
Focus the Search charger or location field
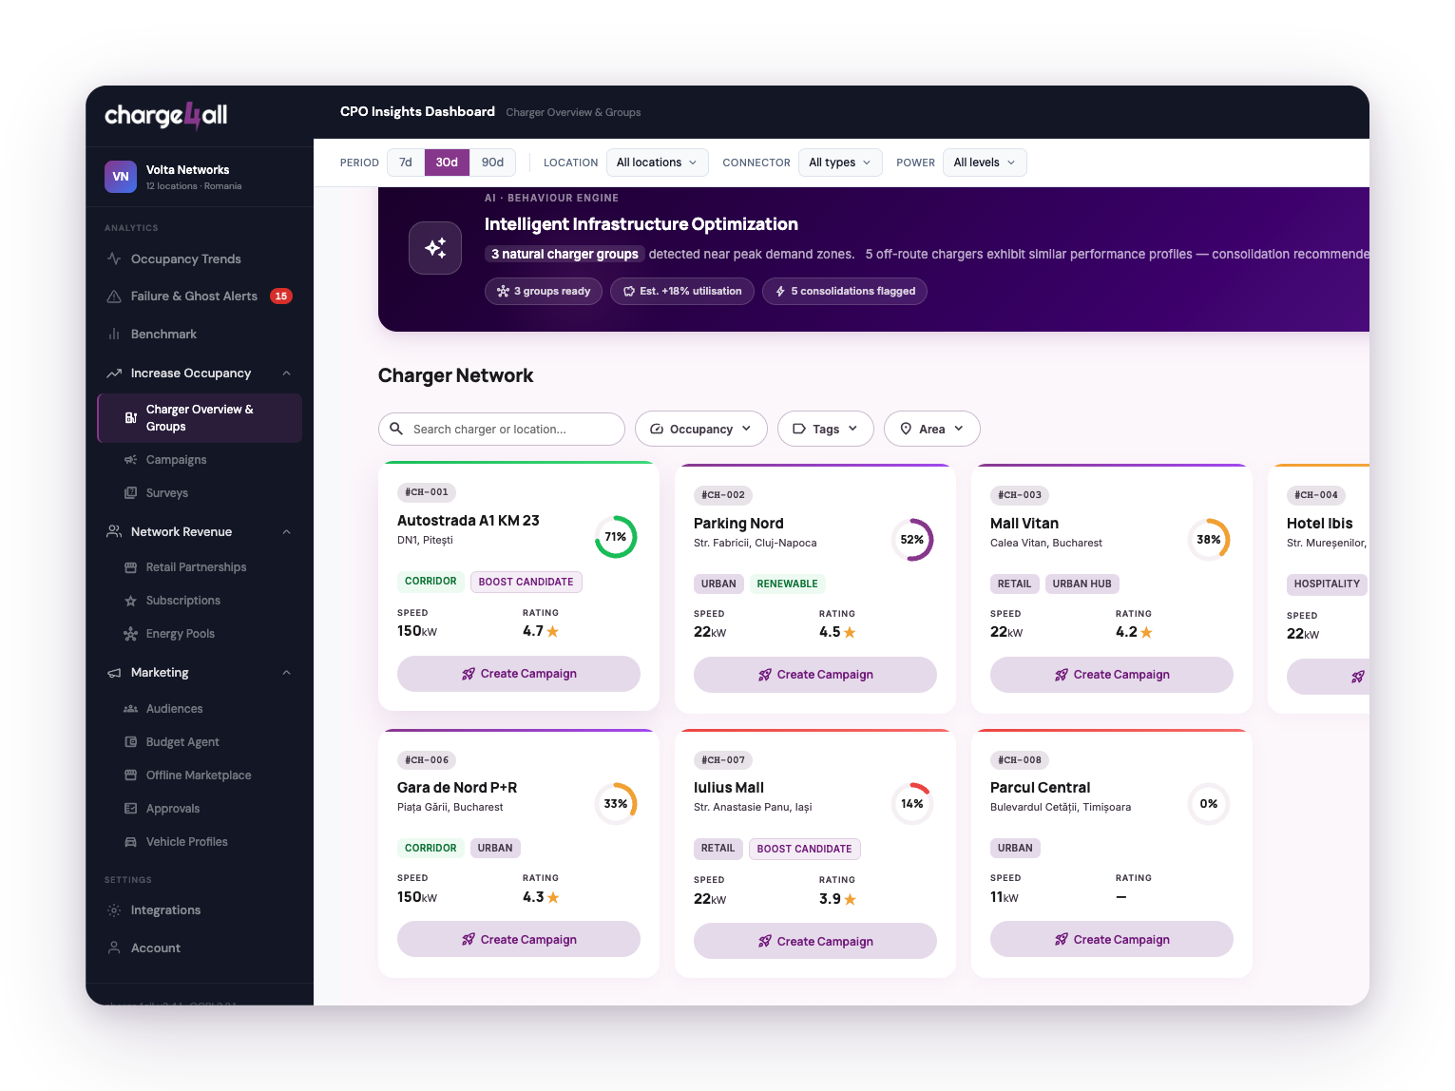pyautogui.click(x=502, y=430)
